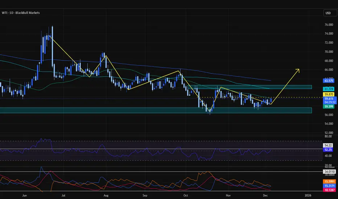This screenshot has height=199, width=338.
Task: Click the 74.000 price axis label
Action: (329, 34)
